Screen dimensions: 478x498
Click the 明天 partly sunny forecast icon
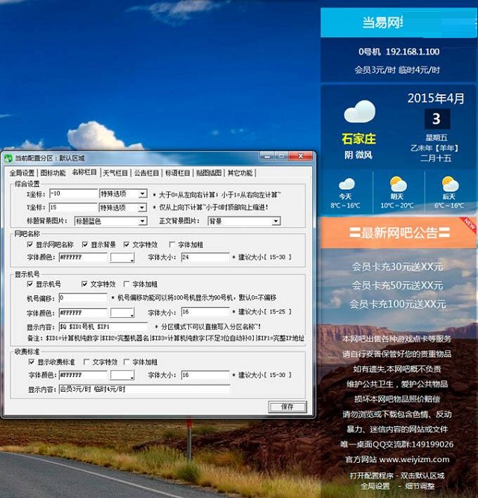click(398, 184)
